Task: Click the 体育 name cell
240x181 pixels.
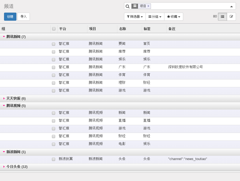Action: pos(122,75)
